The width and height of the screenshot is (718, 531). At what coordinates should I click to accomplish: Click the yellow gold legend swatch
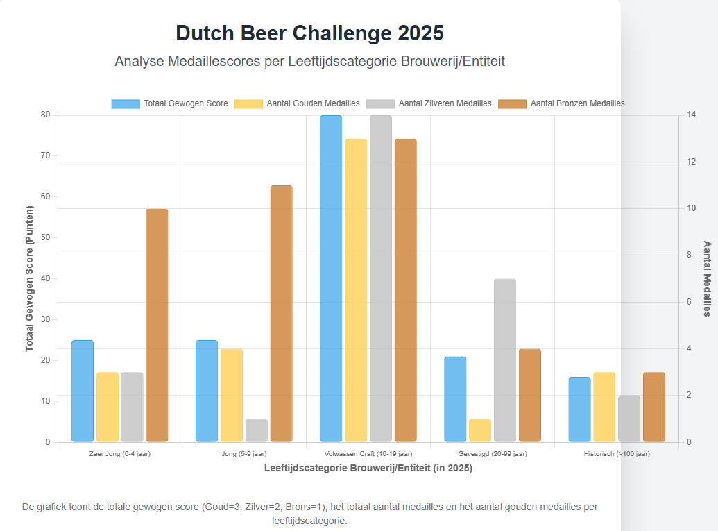(249, 103)
